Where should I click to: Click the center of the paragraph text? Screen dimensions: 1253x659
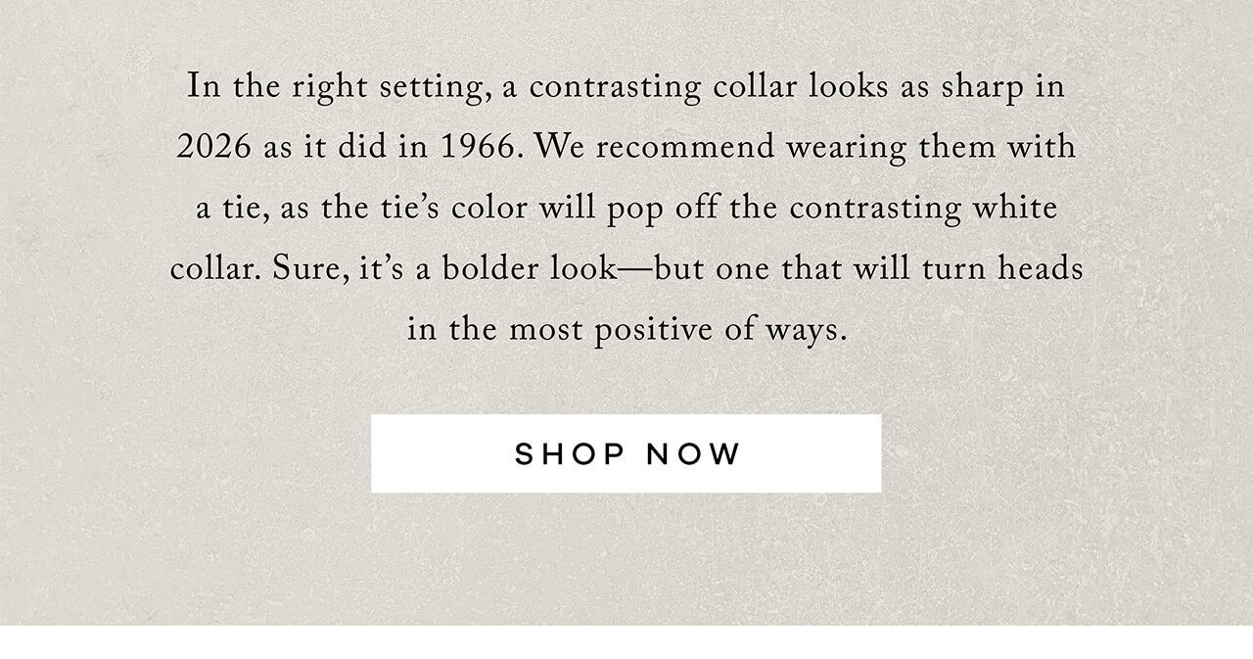point(626,208)
